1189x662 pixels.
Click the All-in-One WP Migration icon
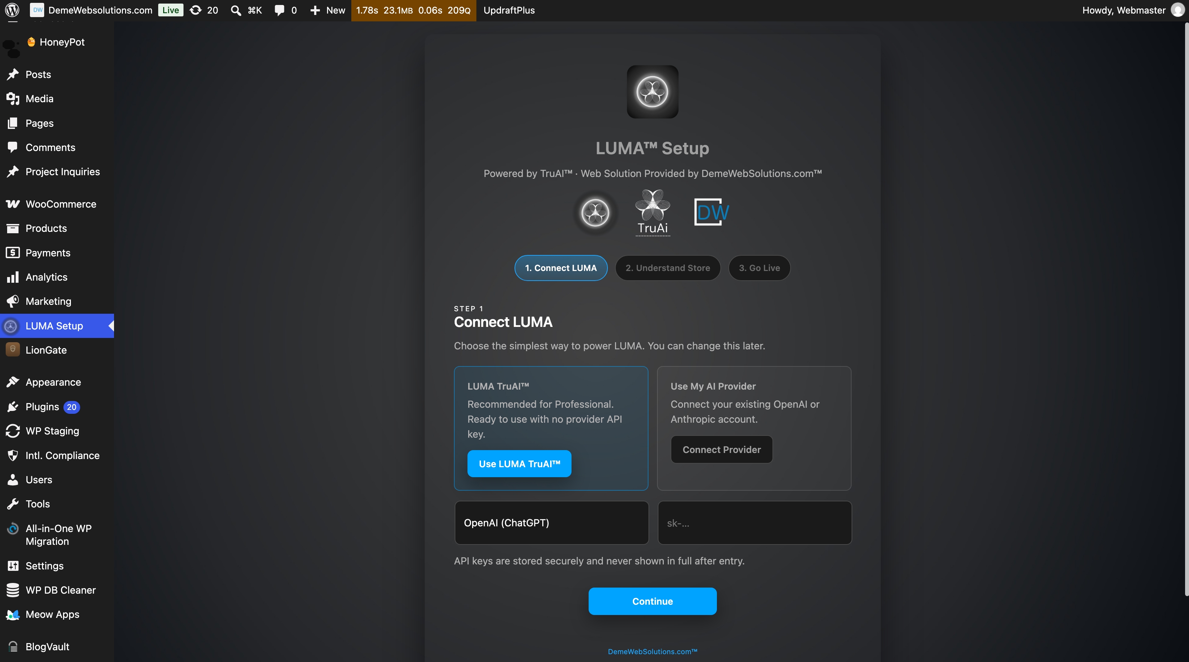13,529
